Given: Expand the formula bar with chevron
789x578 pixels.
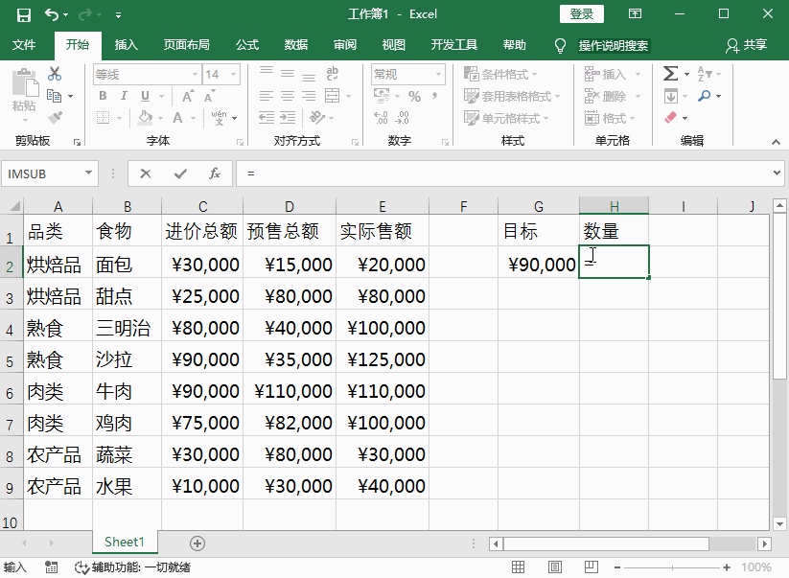Looking at the screenshot, I should [x=777, y=173].
